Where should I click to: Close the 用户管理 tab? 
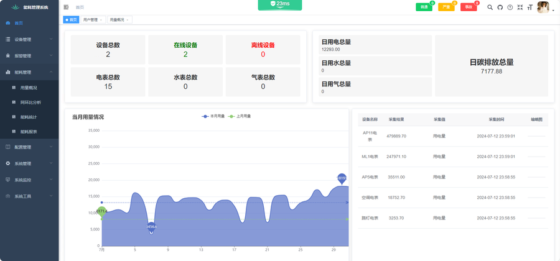(101, 20)
